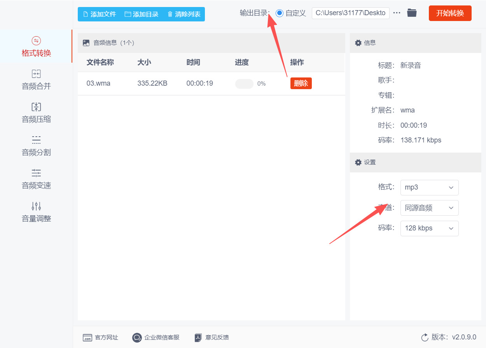Open the 128 kbps bitrate dropdown
Screen dimensions: 486x348
point(429,228)
